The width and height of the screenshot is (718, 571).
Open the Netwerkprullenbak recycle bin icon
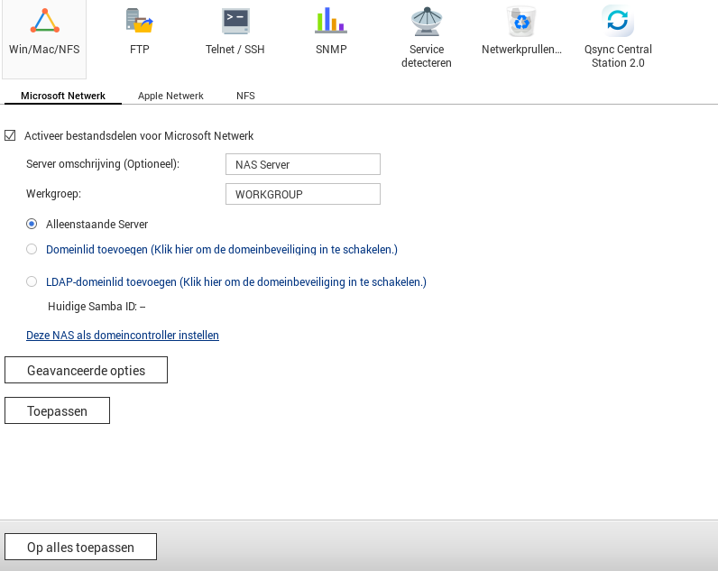521,22
